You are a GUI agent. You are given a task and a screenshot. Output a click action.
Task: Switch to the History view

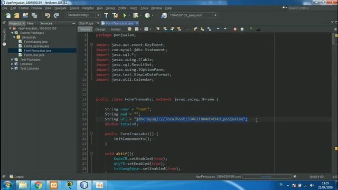(116, 30)
